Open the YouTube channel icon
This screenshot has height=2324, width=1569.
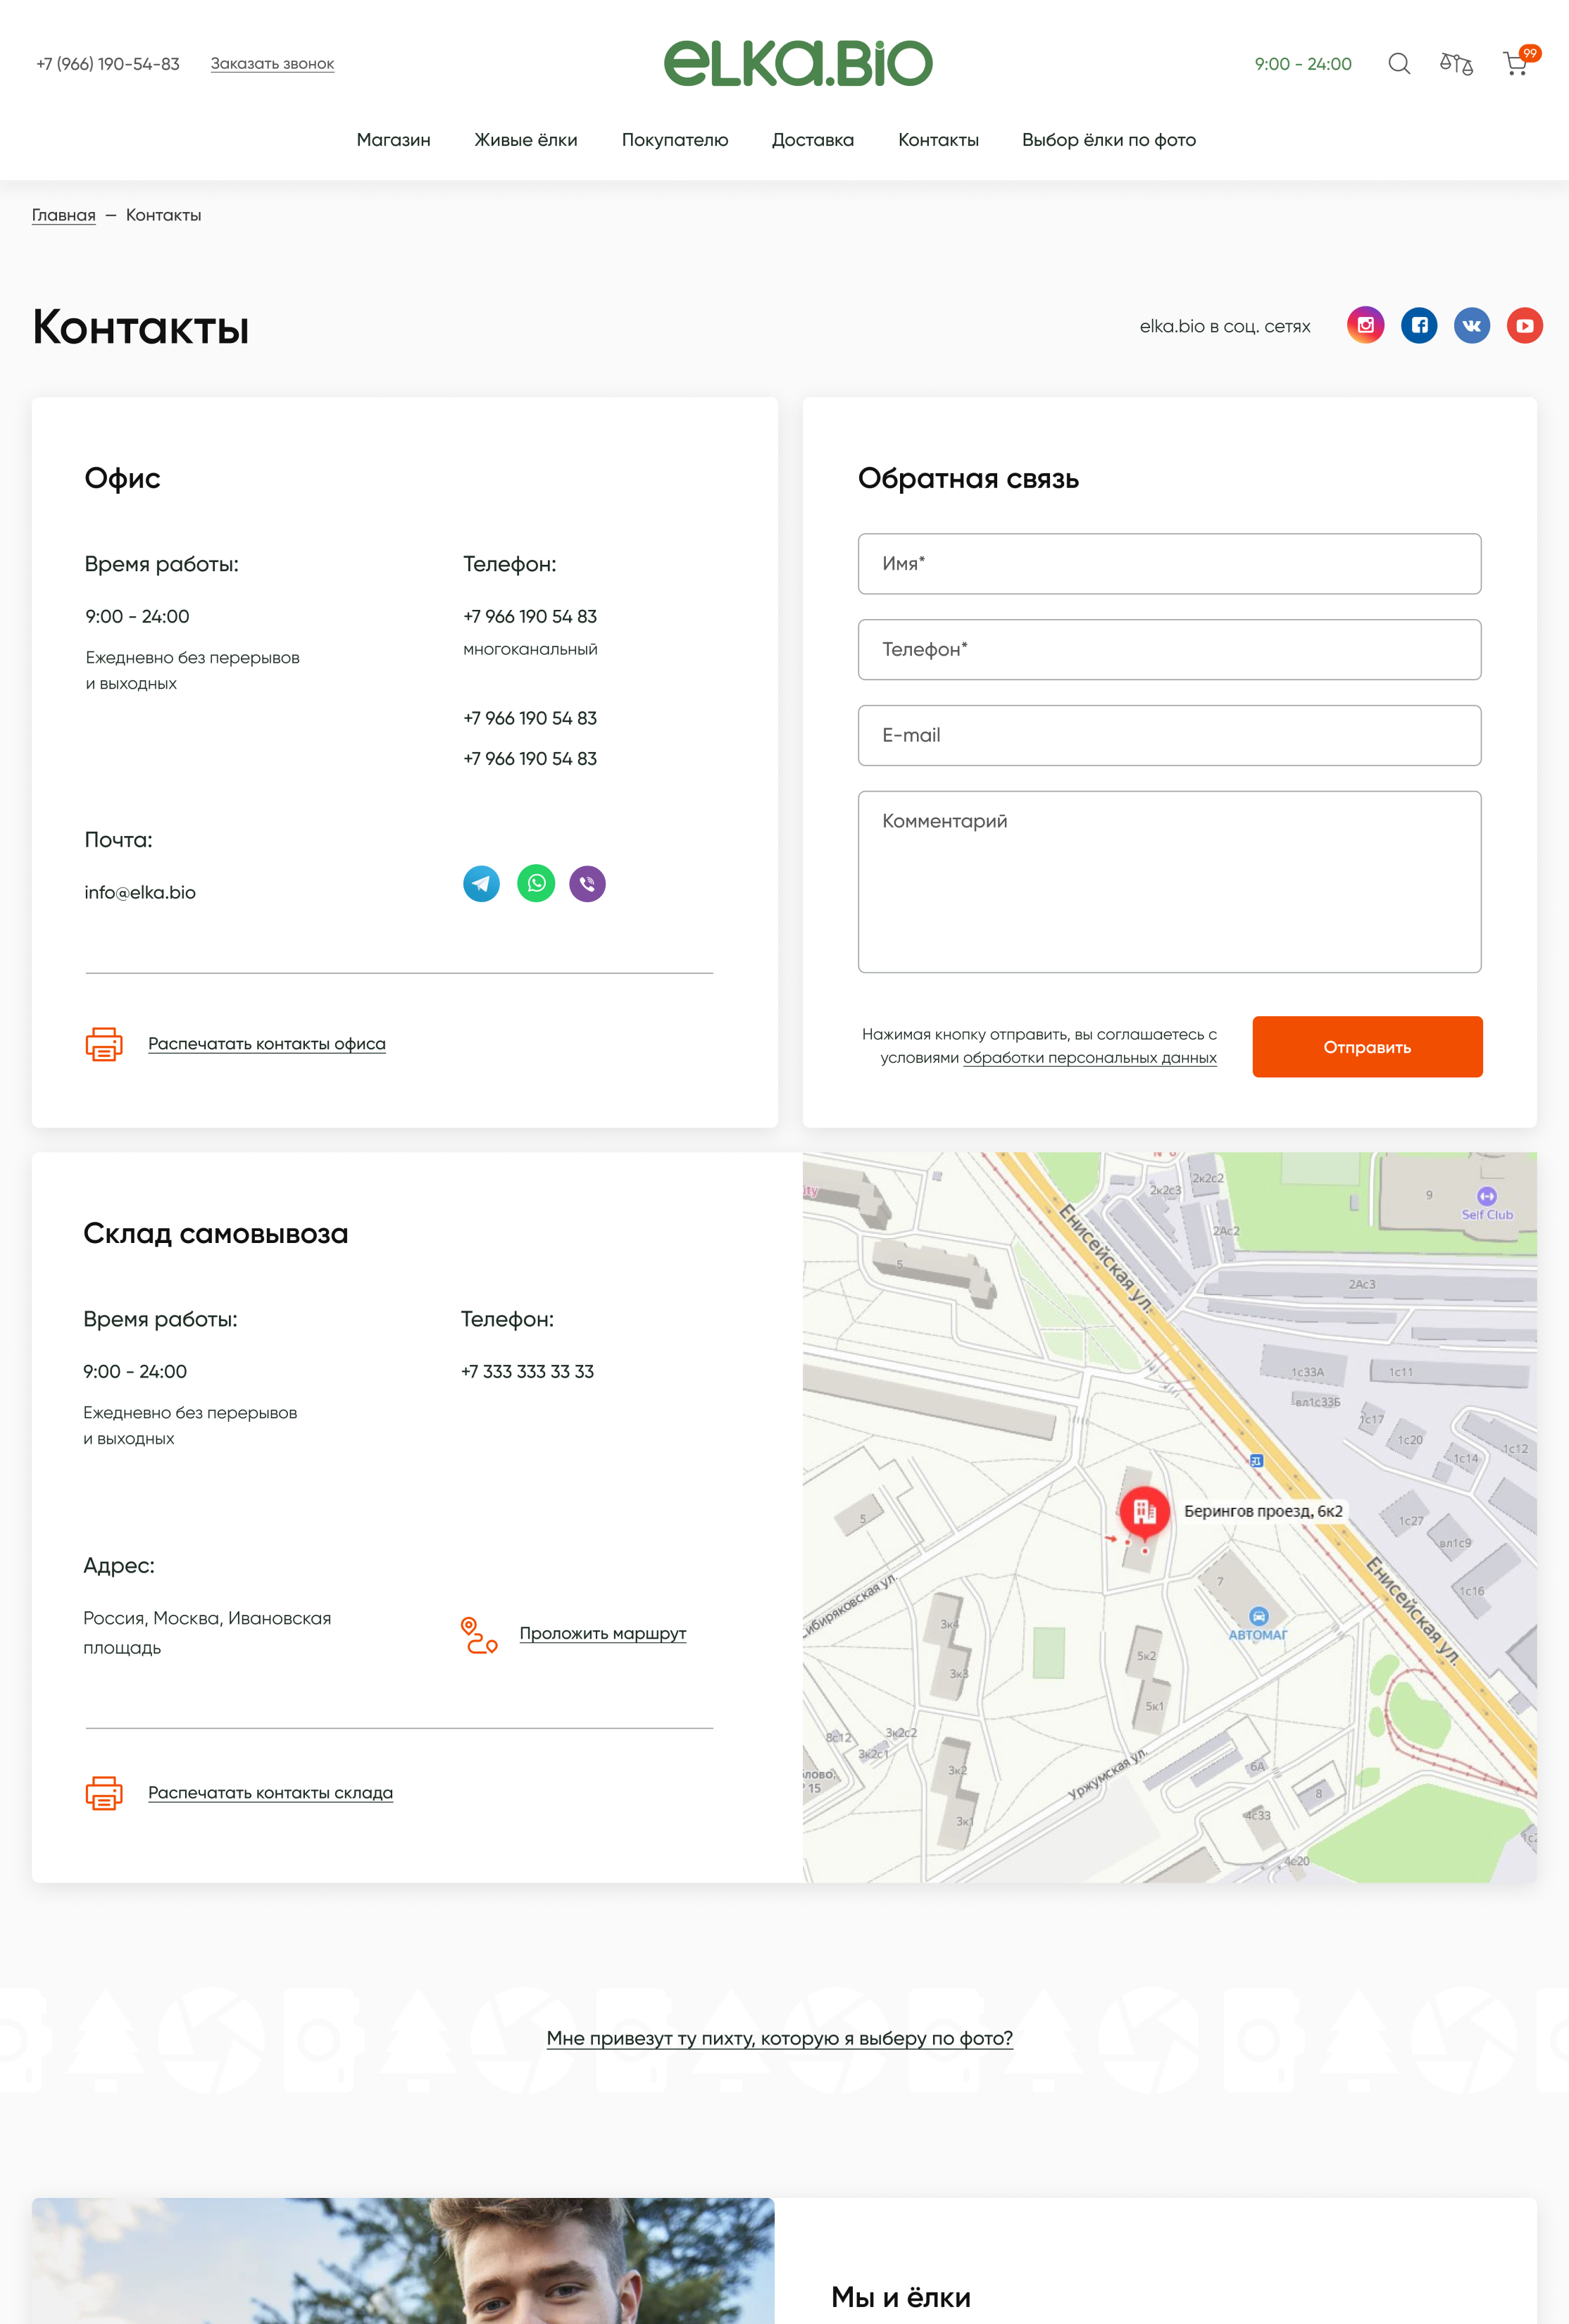point(1525,325)
